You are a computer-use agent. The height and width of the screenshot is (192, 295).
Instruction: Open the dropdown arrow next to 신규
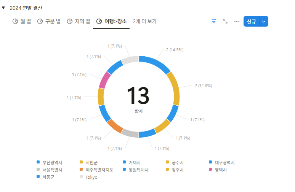click(264, 21)
